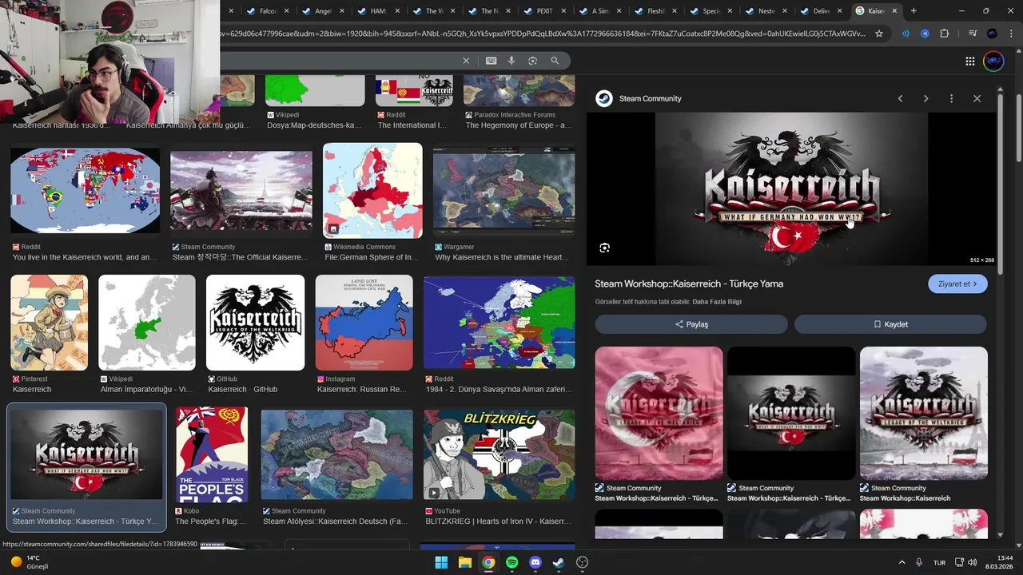Open File Explorer from the taskbar
This screenshot has height=575, width=1023.
[x=464, y=562]
